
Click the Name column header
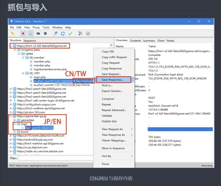(x=120, y=46)
